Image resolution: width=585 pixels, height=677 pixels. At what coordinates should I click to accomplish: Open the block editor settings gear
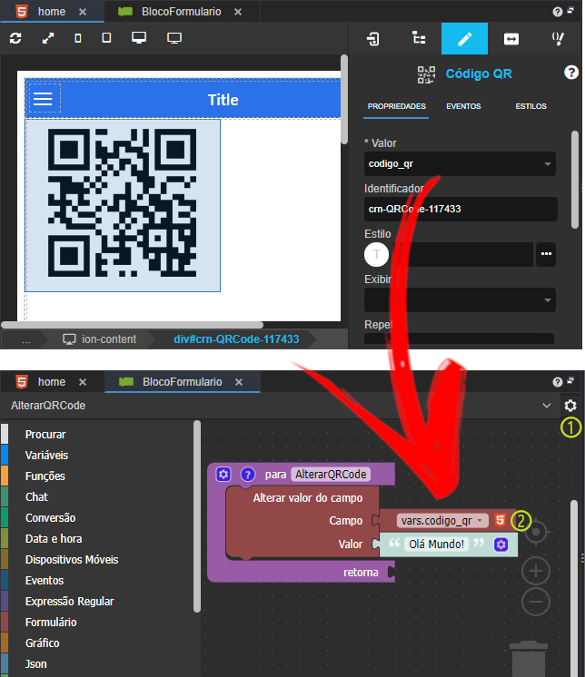click(570, 406)
